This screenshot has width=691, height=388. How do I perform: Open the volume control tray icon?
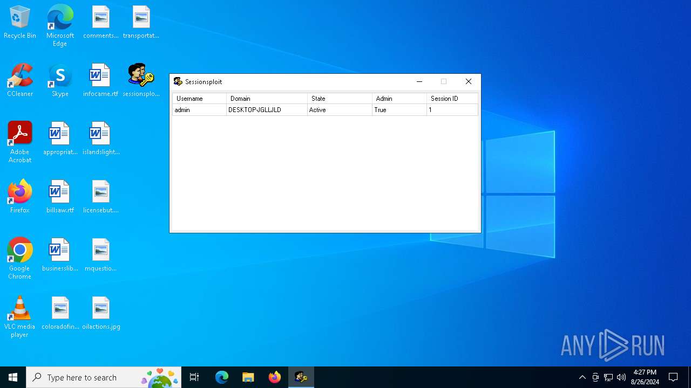click(621, 377)
